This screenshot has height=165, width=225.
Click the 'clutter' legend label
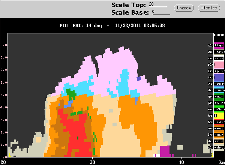click(x=216, y=45)
